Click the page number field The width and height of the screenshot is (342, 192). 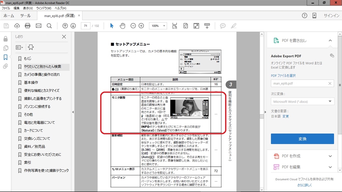86,26
